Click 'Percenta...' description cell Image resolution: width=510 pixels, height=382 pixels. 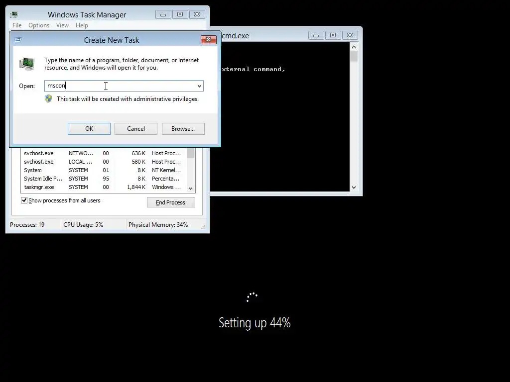[x=165, y=179]
